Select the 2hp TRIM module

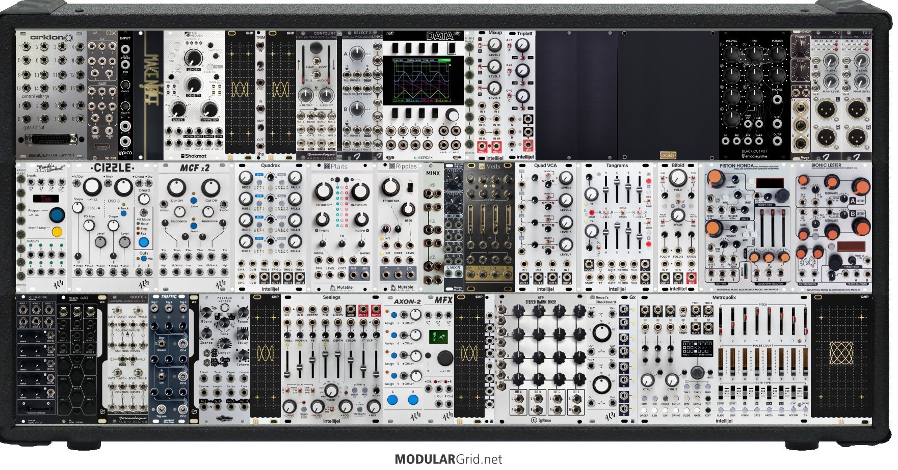pos(260,95)
